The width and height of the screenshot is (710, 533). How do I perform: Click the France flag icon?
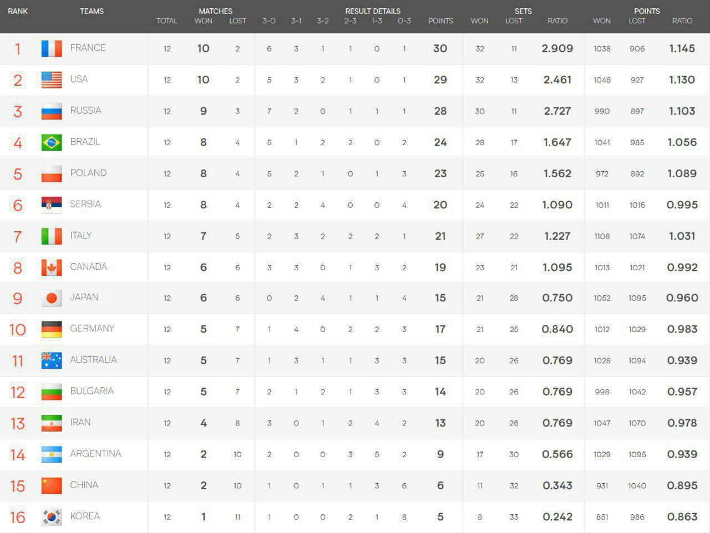(x=52, y=49)
